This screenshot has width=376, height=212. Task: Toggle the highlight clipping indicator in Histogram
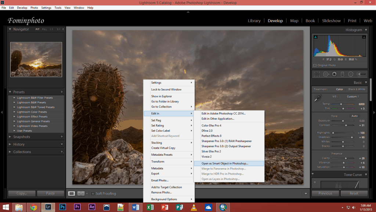click(364, 37)
